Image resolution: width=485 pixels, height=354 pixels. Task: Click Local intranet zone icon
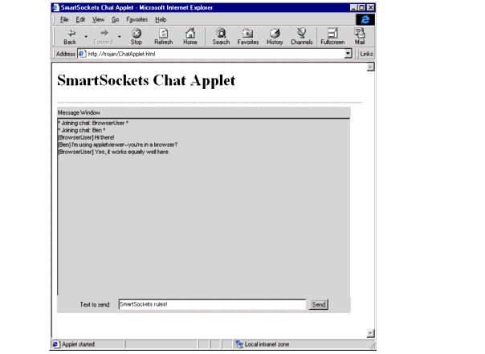coord(239,344)
